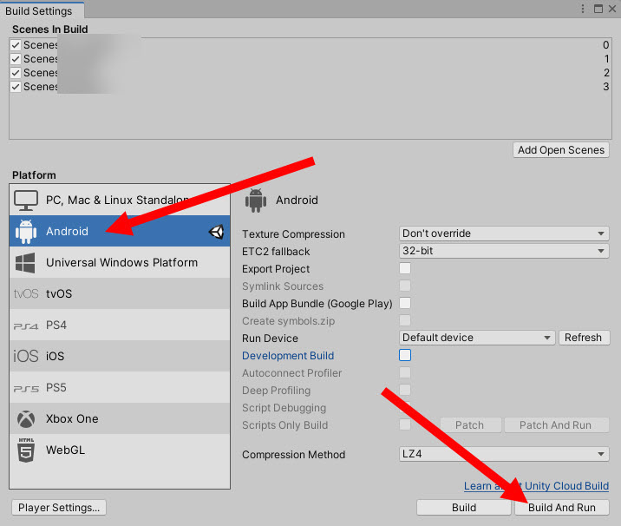This screenshot has height=526, width=621.
Task: Click the Scripts Only Build checkbox
Action: click(x=405, y=424)
